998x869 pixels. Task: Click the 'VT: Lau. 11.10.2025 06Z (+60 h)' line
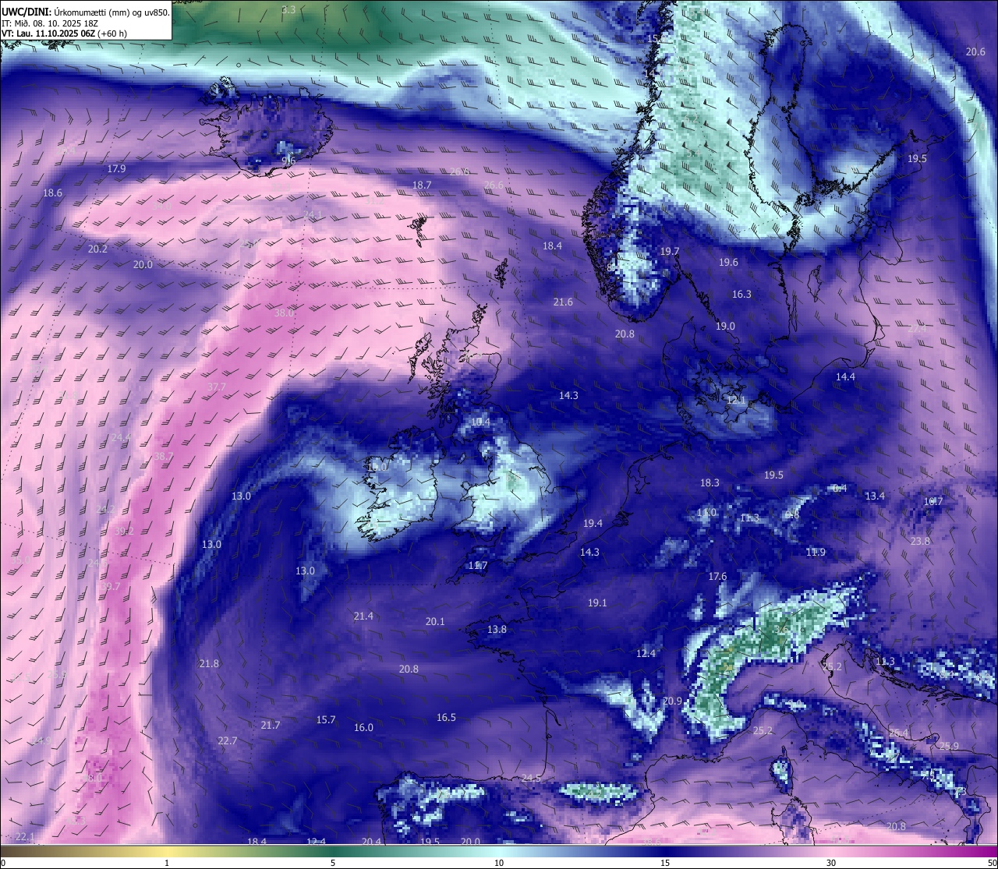[64, 34]
